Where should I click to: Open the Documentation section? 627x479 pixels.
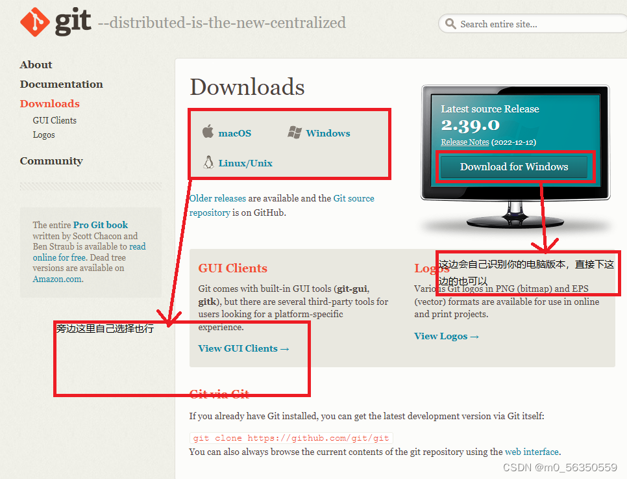[62, 84]
